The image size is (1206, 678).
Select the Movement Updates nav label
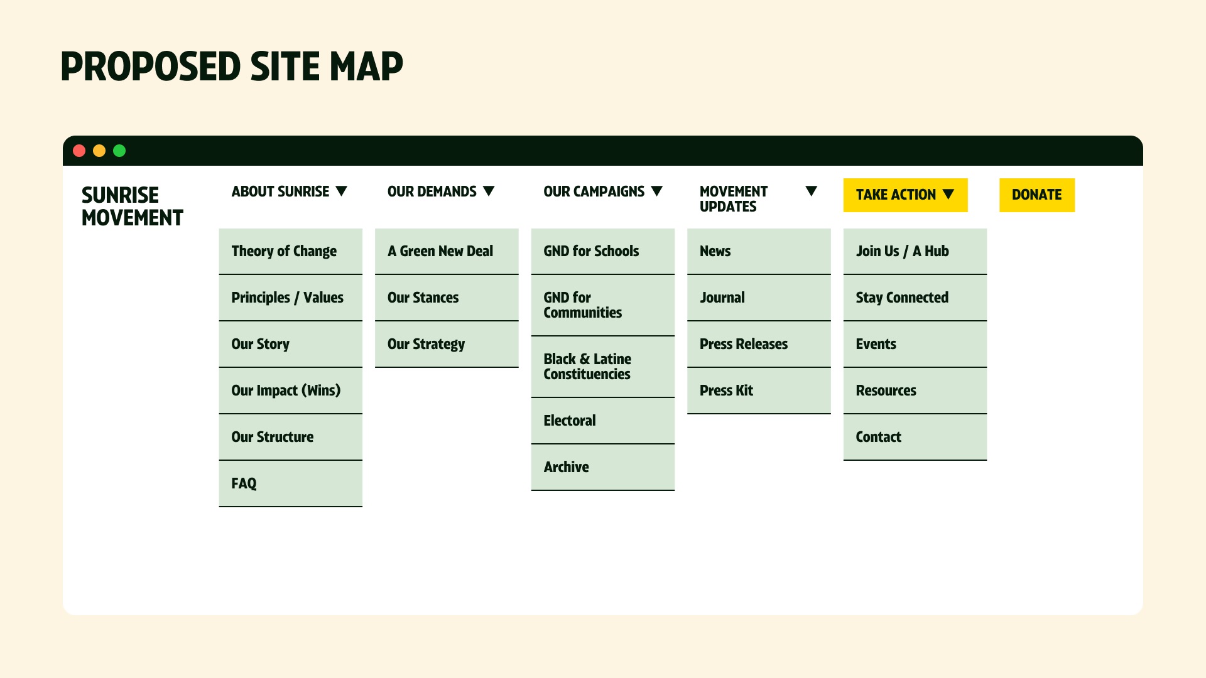point(734,199)
